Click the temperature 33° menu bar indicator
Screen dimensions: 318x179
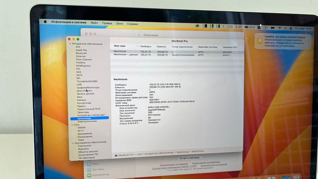[x=238, y=27]
